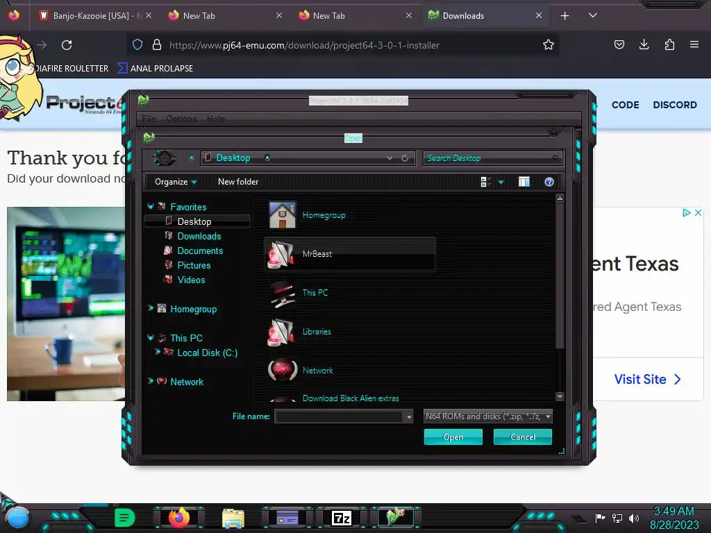The width and height of the screenshot is (711, 533).
Task: Open the extensions puzzle icon
Action: (669, 44)
